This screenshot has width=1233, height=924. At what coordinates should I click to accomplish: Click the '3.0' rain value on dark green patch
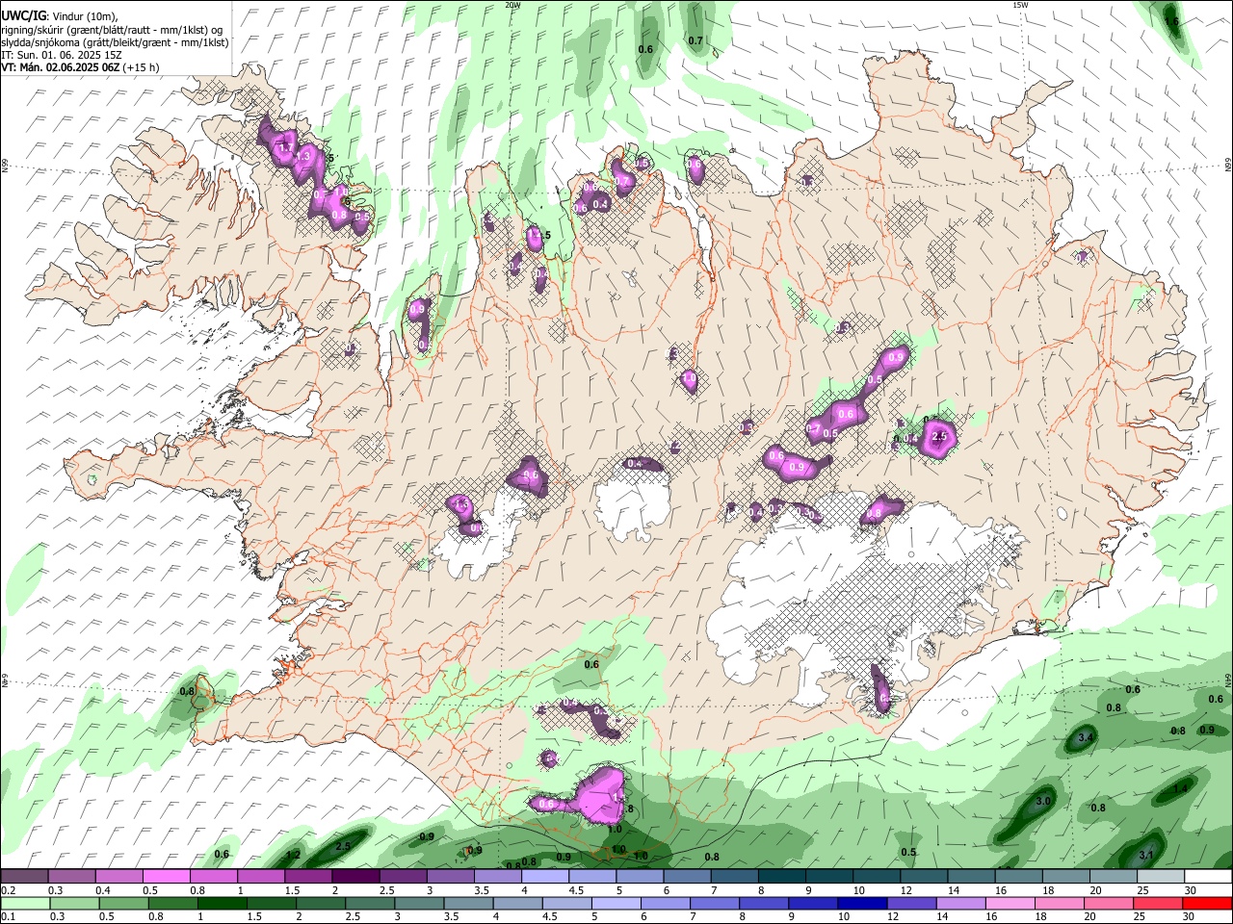[1043, 801]
